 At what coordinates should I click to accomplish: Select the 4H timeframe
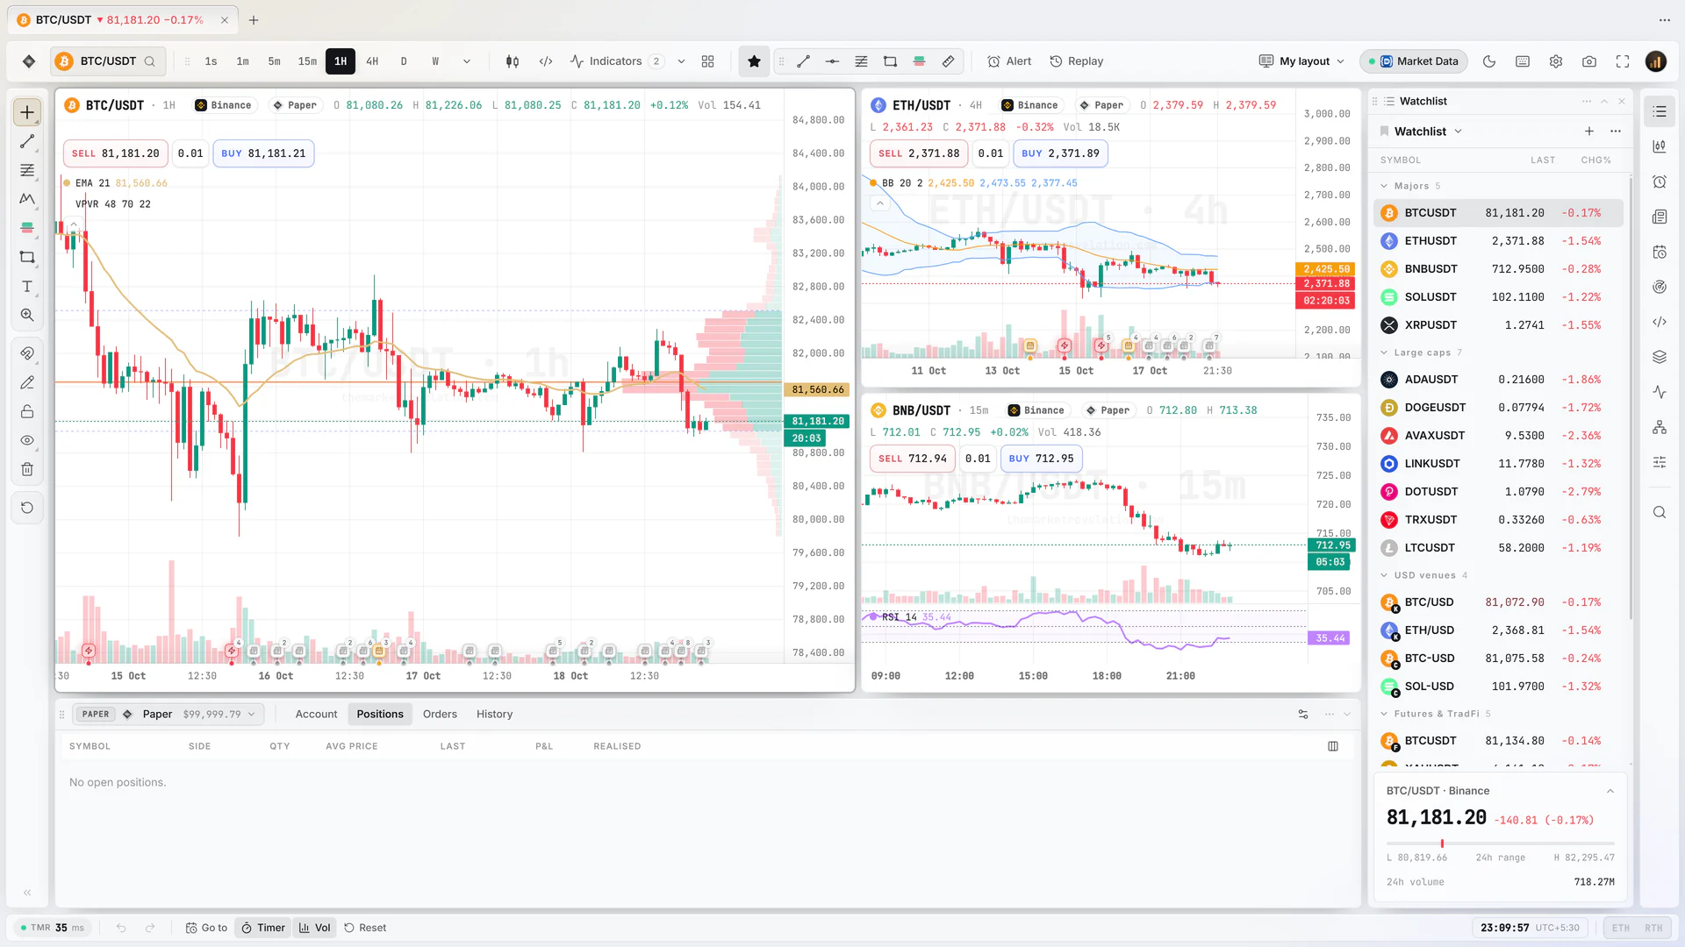(372, 61)
